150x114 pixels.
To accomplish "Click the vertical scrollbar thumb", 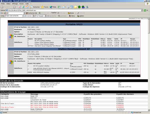I will (149, 26).
